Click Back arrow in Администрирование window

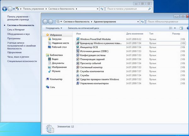(45, 22)
